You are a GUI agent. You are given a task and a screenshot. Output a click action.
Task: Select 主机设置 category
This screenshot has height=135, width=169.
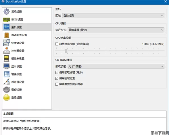point(27,27)
